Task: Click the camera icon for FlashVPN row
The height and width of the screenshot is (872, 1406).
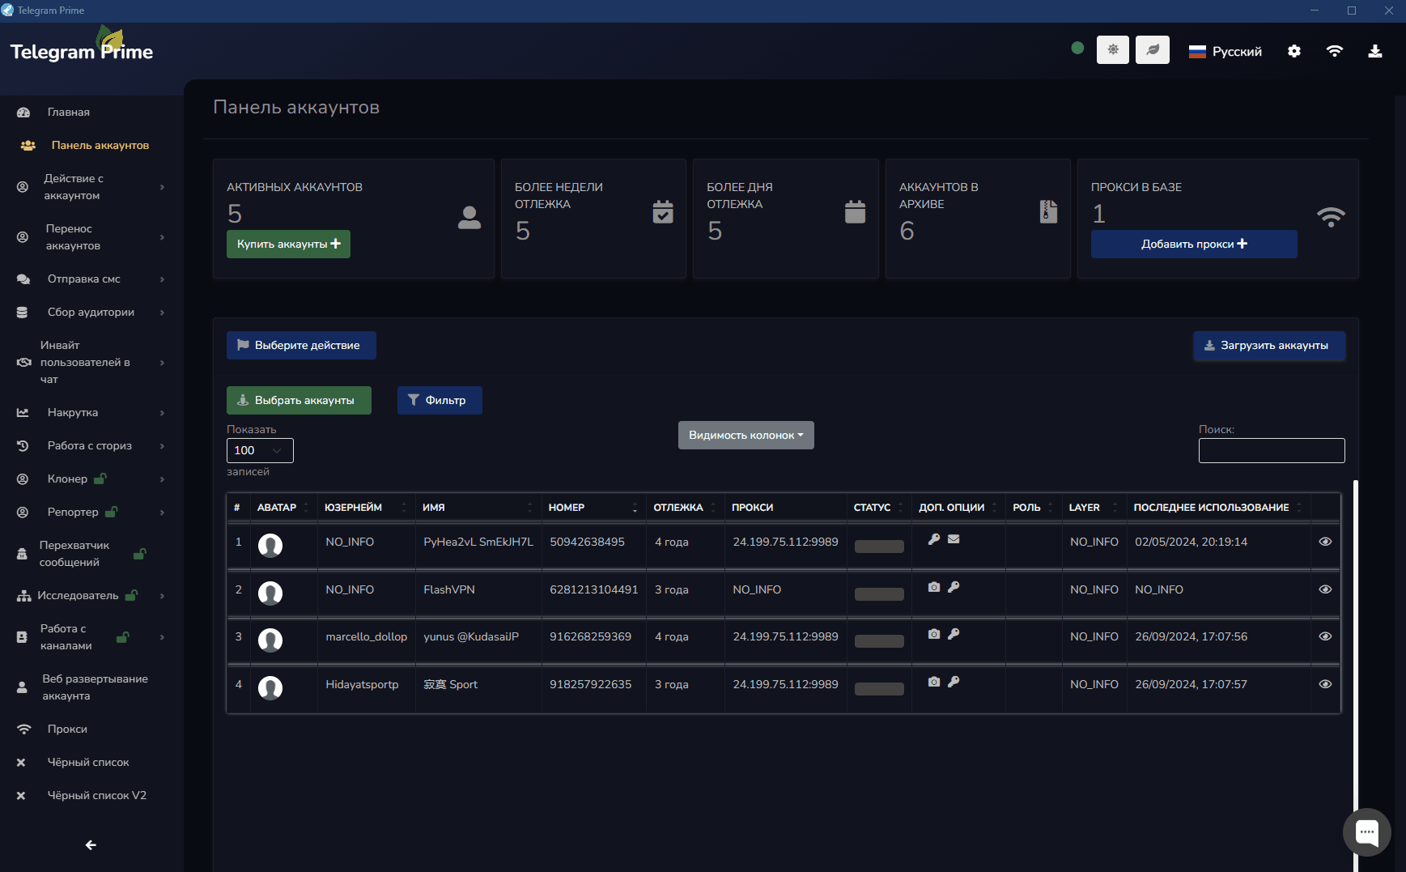Action: (934, 587)
